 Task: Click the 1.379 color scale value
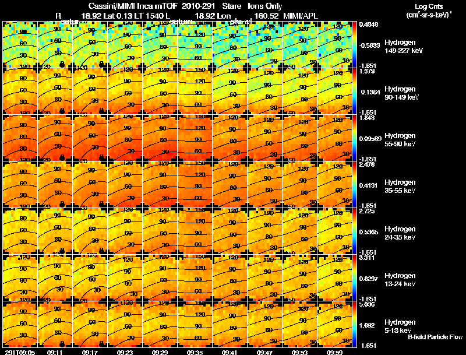coord(367,71)
